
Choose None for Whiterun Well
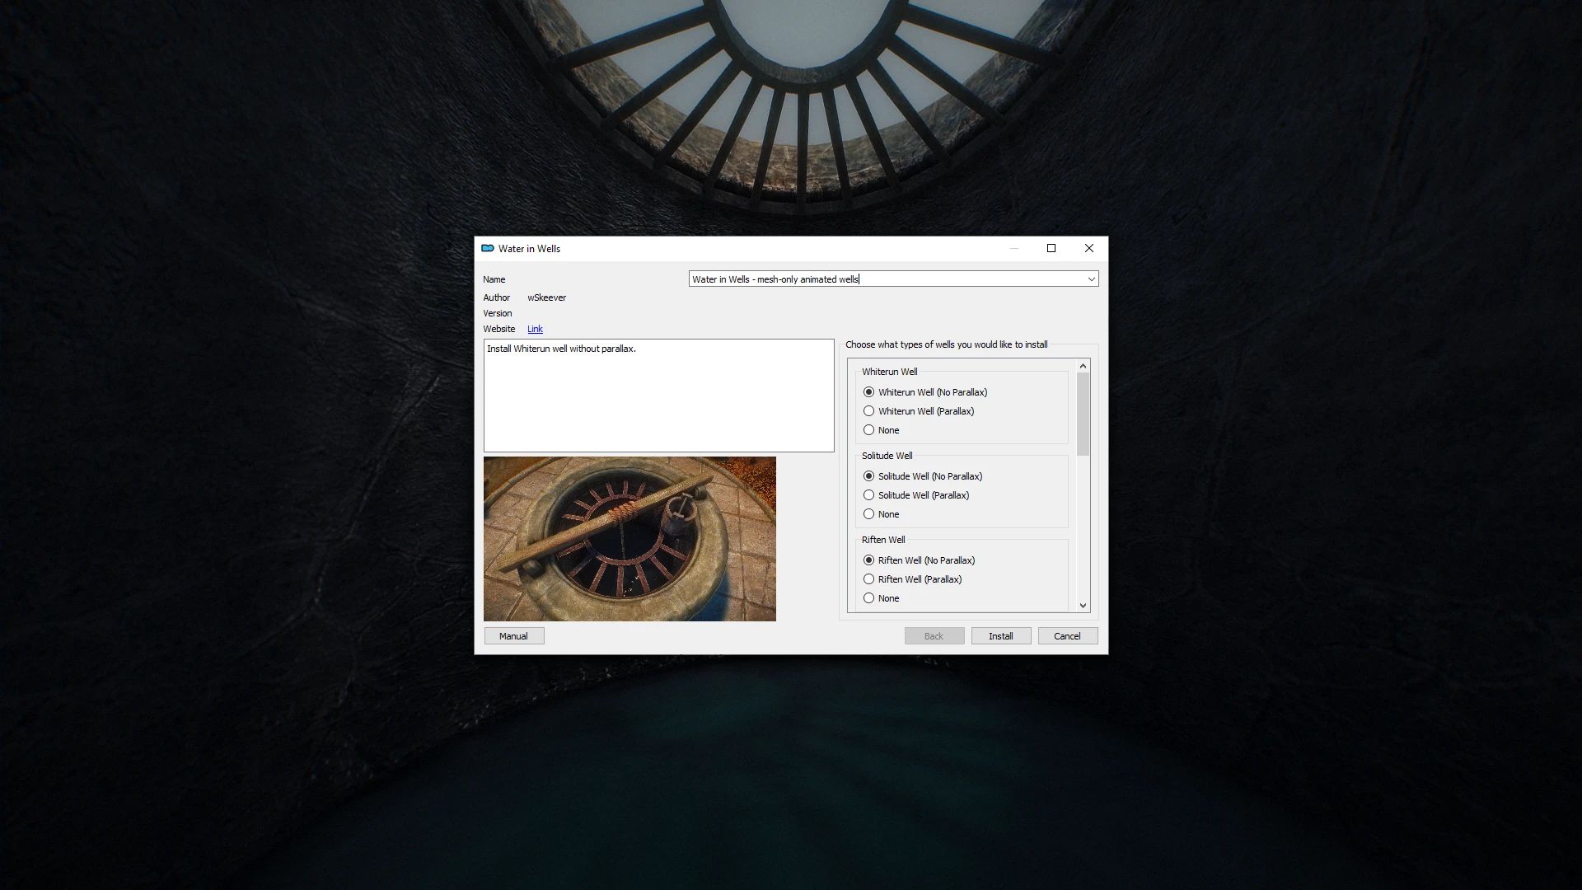click(869, 429)
